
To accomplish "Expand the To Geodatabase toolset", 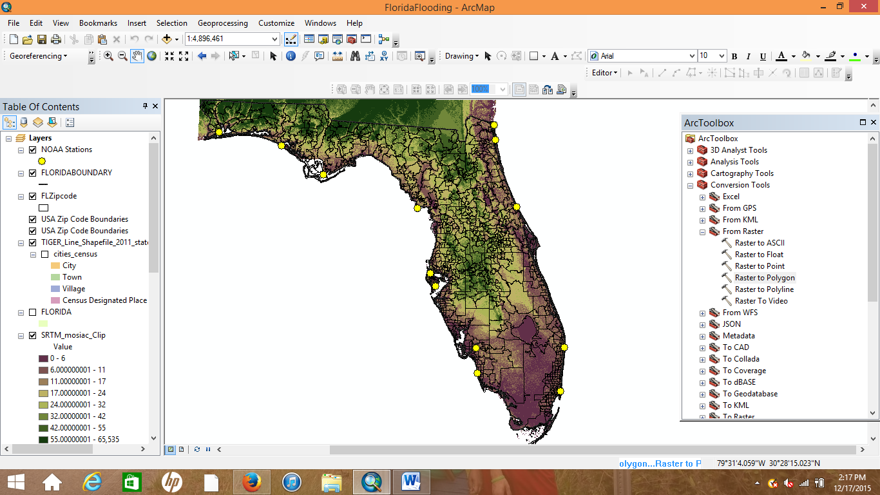I will pos(702,394).
